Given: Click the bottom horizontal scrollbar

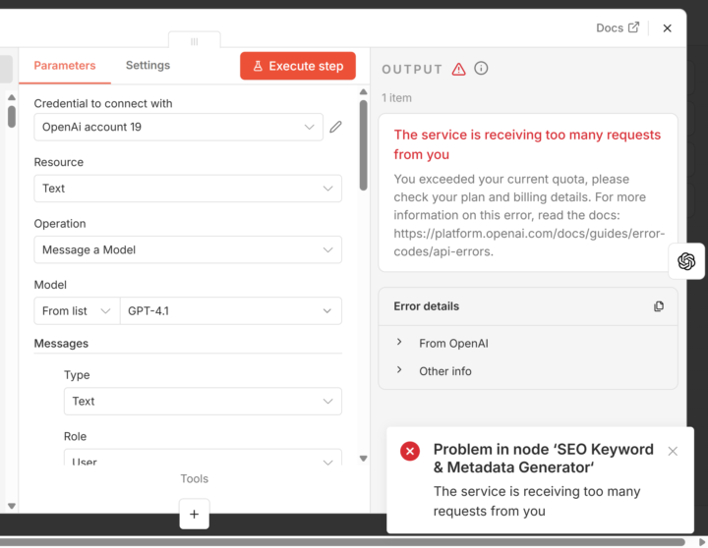Looking at the screenshot, I should [343, 542].
